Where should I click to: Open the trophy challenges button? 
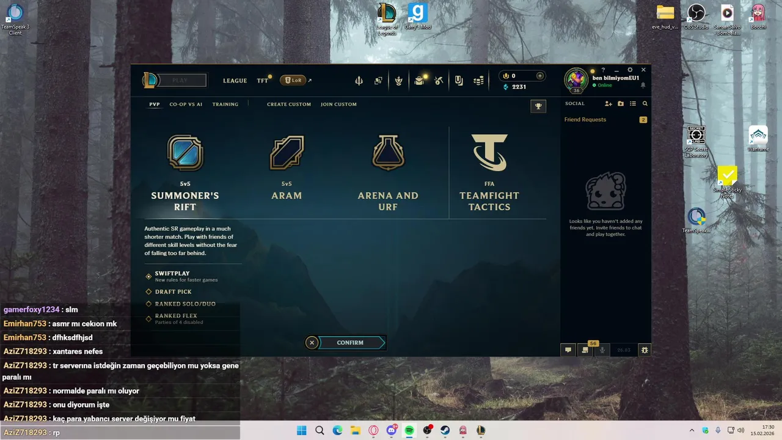[x=538, y=106]
